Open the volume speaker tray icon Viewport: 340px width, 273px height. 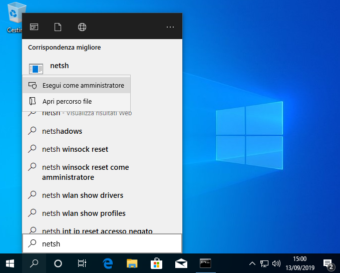pos(276,263)
